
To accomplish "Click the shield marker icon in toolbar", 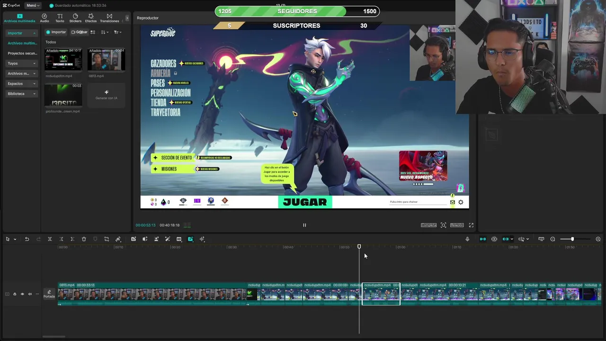I will tap(95, 239).
